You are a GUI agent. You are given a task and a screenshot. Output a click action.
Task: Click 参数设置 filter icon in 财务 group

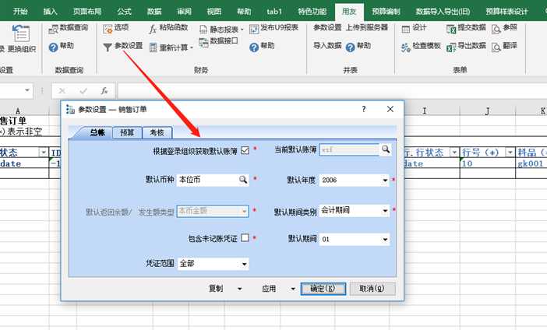tap(108, 47)
